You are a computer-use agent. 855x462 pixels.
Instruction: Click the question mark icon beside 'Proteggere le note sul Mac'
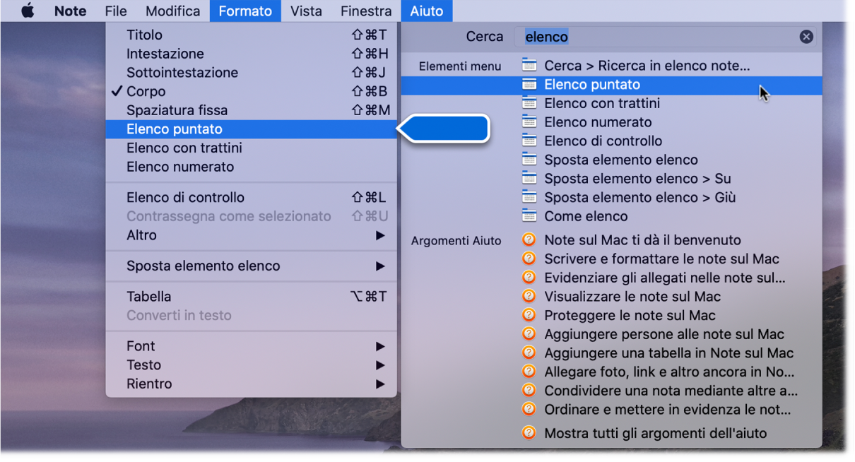529,315
